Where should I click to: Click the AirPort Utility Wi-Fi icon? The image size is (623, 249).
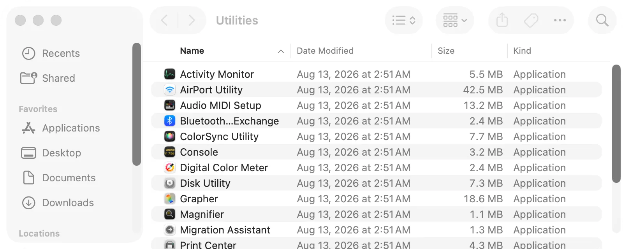pyautogui.click(x=169, y=89)
